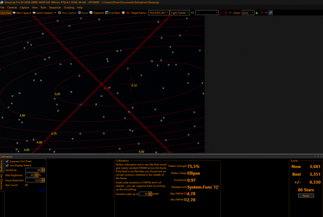The width and height of the screenshot is (323, 217).
Task: Open the Scripting menu
Action: [x=69, y=7]
